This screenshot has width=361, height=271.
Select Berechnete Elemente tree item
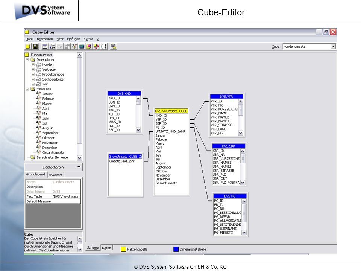[52, 157]
